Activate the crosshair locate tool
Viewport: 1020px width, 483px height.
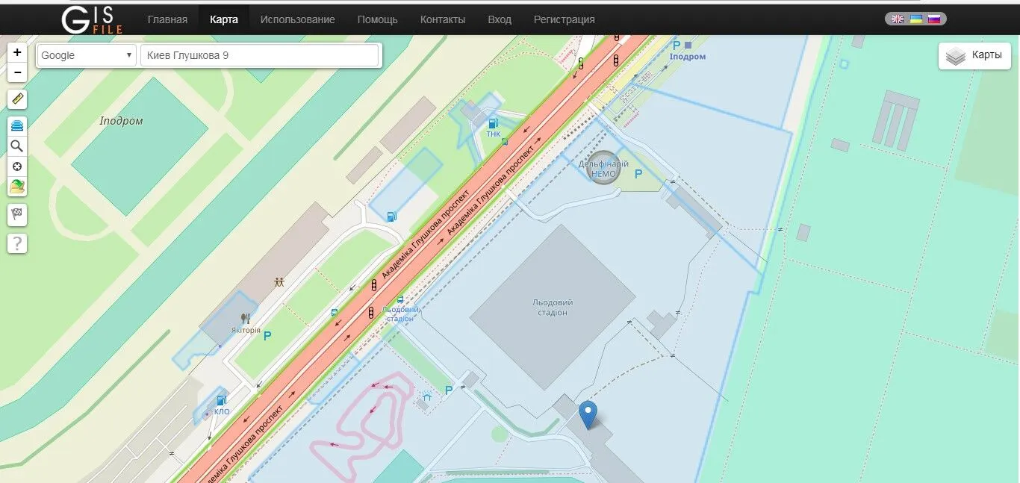[x=17, y=166]
